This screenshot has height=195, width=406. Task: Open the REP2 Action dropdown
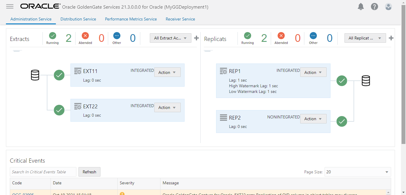(313, 119)
